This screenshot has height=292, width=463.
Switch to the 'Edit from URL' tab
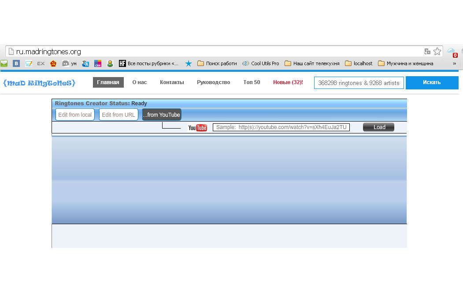click(118, 115)
